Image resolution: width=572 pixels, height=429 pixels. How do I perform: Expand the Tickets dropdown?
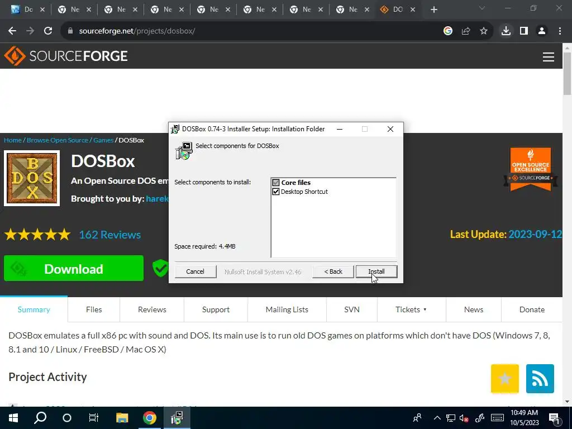pos(411,309)
